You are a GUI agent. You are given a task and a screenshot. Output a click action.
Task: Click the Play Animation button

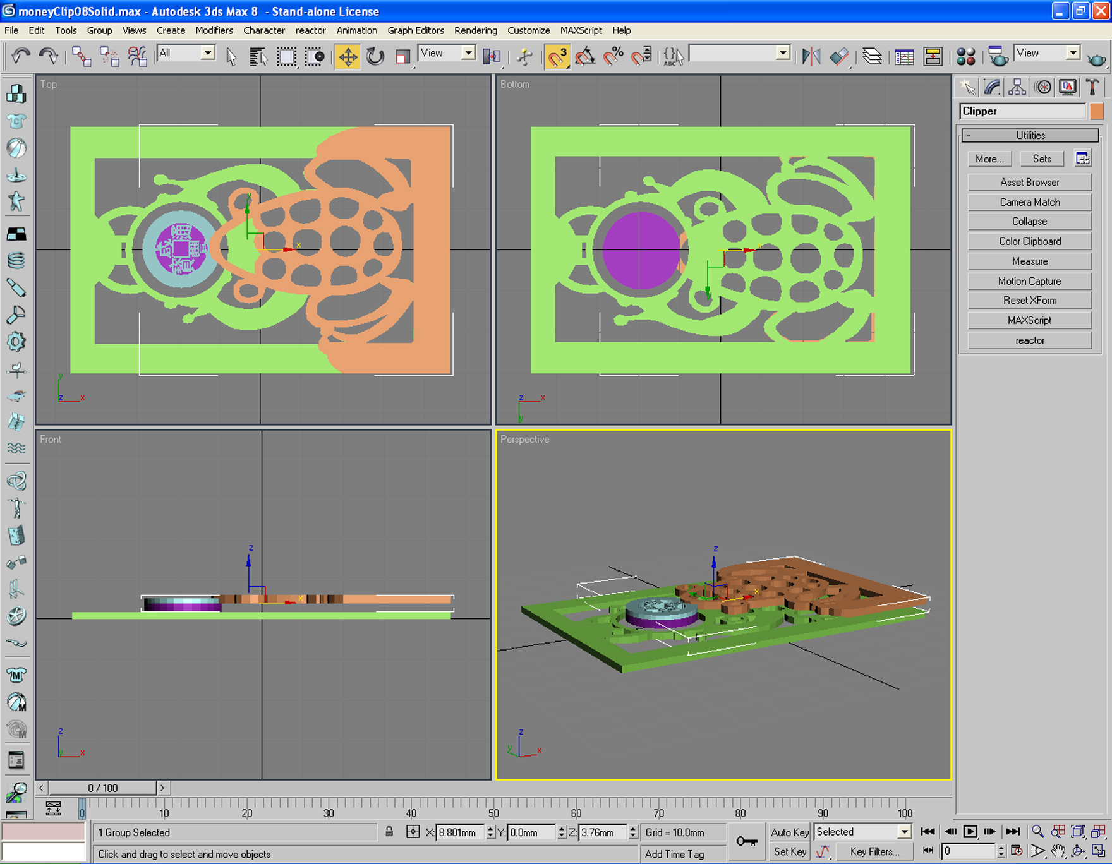(970, 832)
